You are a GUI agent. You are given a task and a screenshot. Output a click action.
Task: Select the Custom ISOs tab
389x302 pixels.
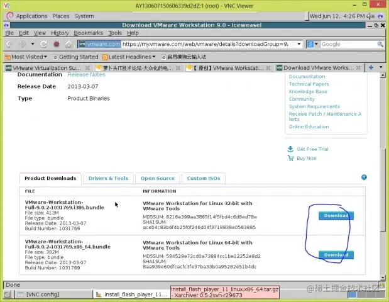pos(204,178)
